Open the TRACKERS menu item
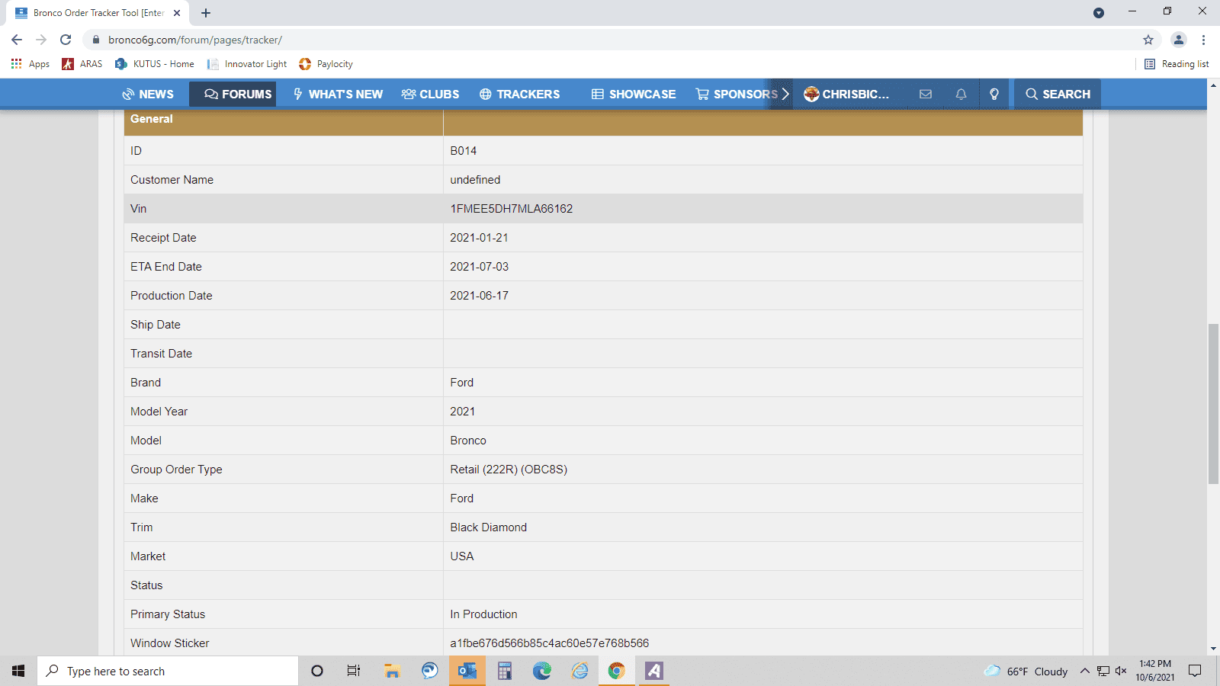Screen dimensions: 1220x686 coord(519,94)
